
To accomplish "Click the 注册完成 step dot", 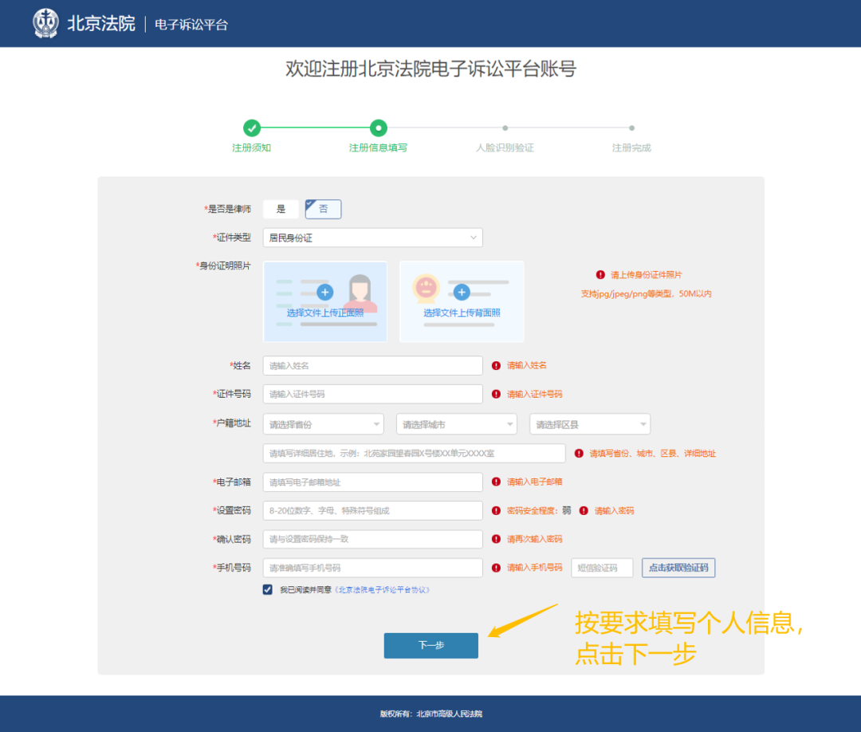I will point(631,128).
